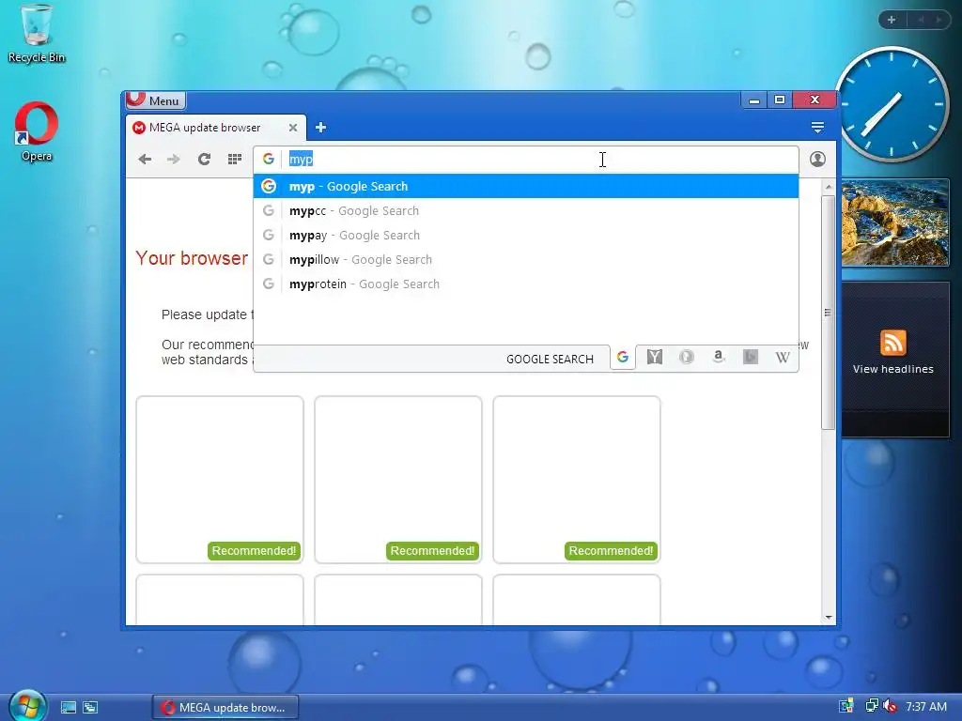This screenshot has width=962, height=721.
Task: Open Speed Dial grid icon
Action: pos(234,160)
